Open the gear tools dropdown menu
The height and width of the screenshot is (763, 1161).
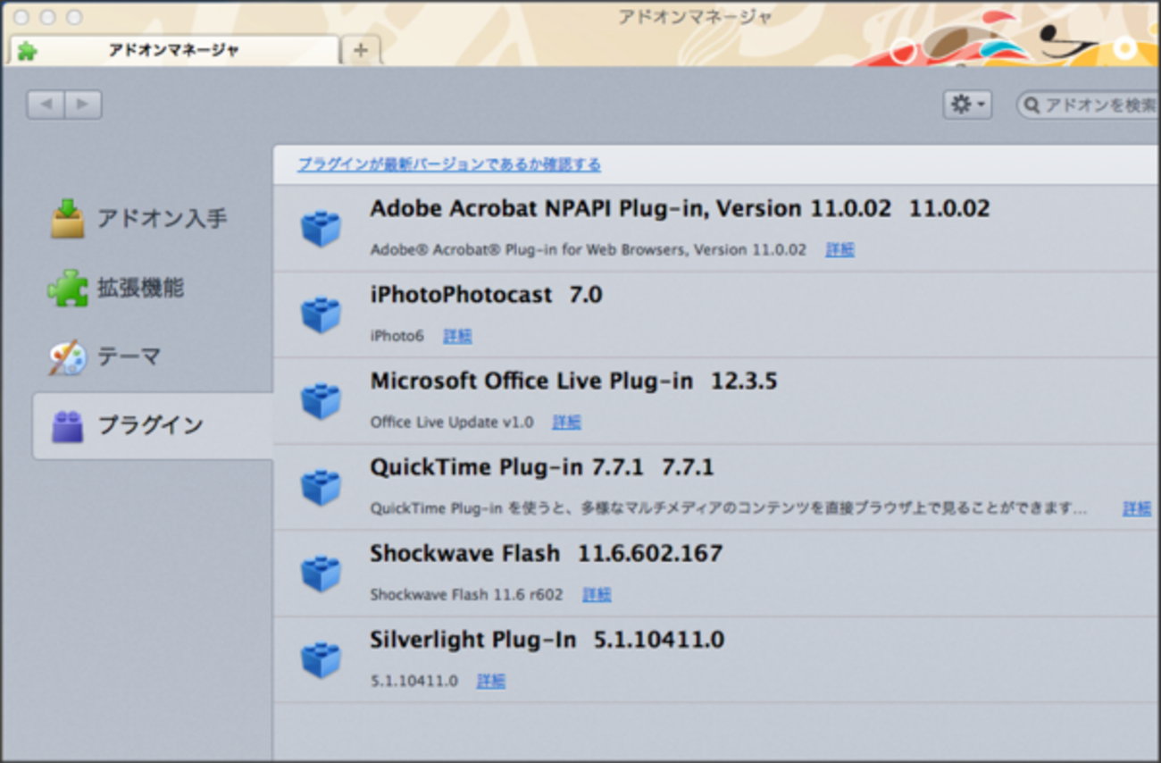coord(967,105)
